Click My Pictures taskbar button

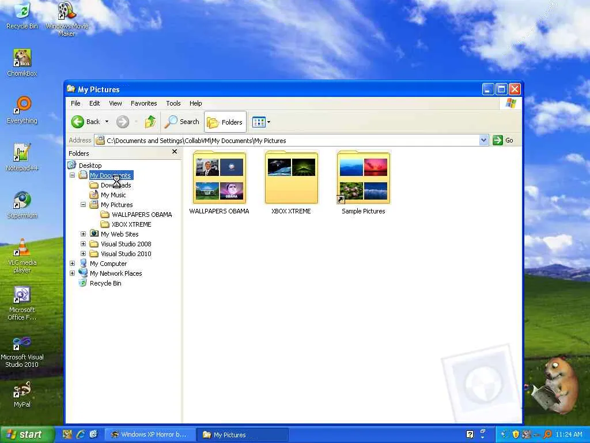(x=243, y=435)
